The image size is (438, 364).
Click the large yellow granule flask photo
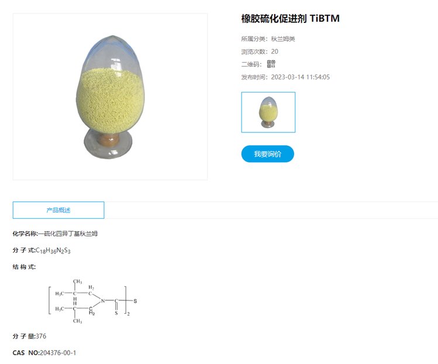(x=110, y=97)
